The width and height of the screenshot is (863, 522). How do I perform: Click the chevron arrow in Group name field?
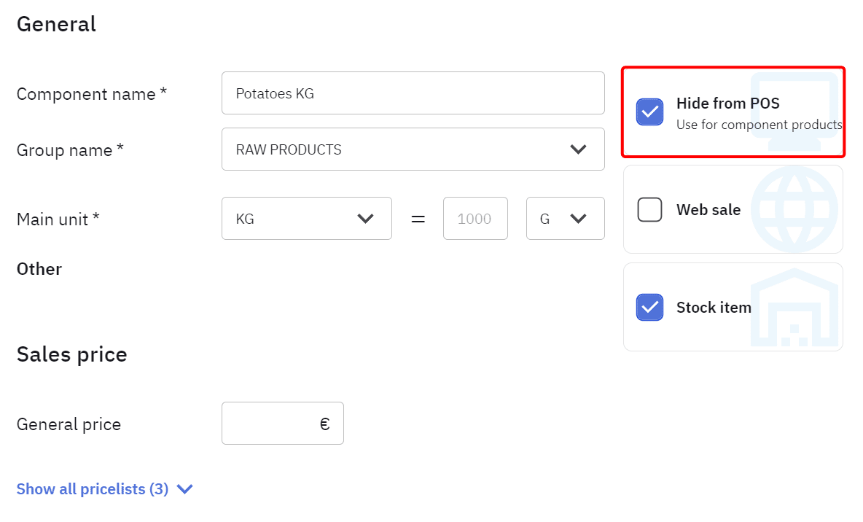(x=578, y=149)
